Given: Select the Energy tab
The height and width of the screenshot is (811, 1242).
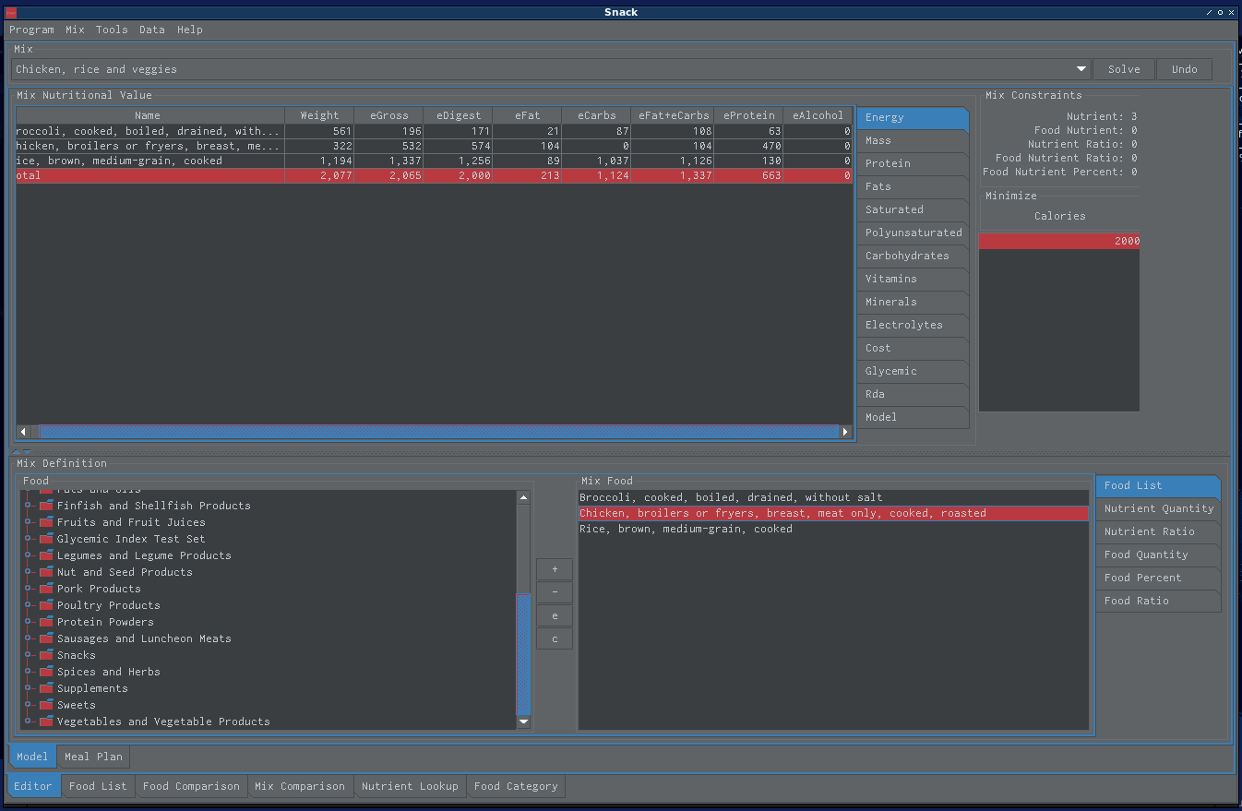Looking at the screenshot, I should 913,118.
